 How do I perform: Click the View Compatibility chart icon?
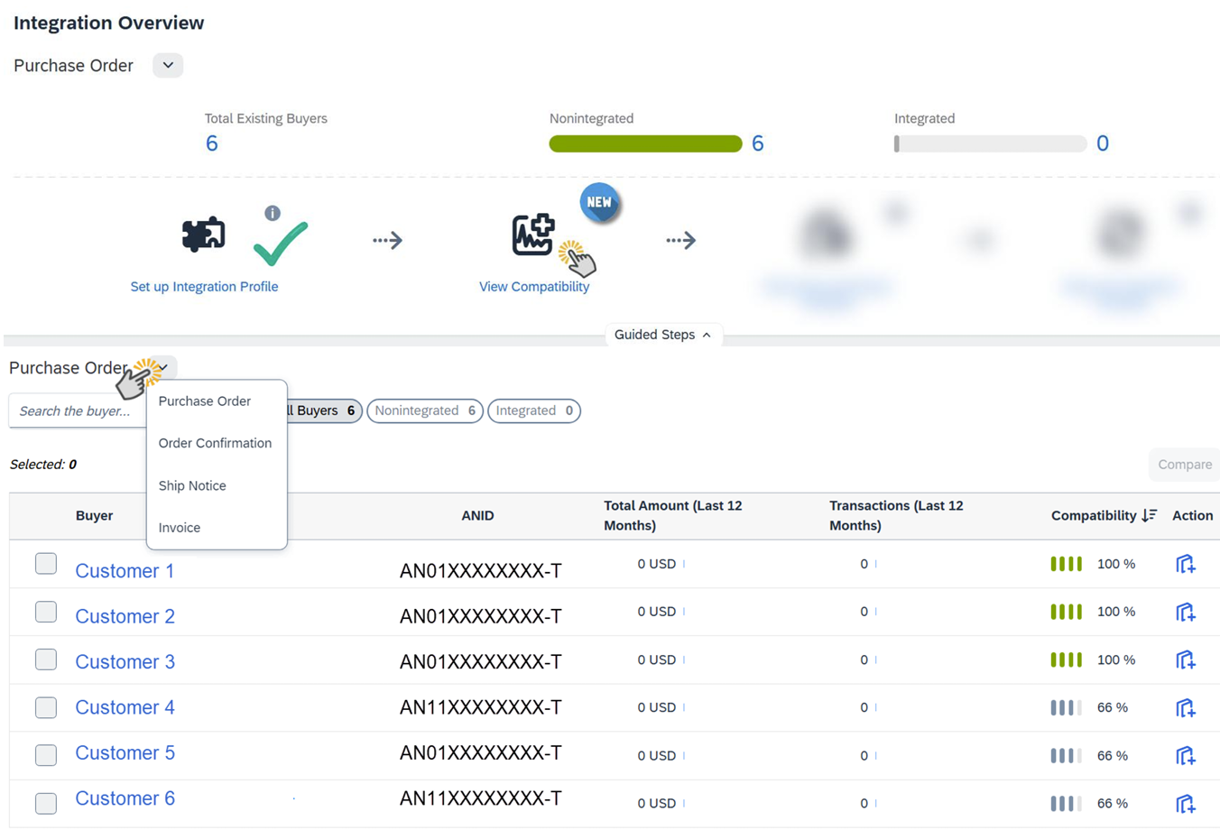(x=532, y=235)
